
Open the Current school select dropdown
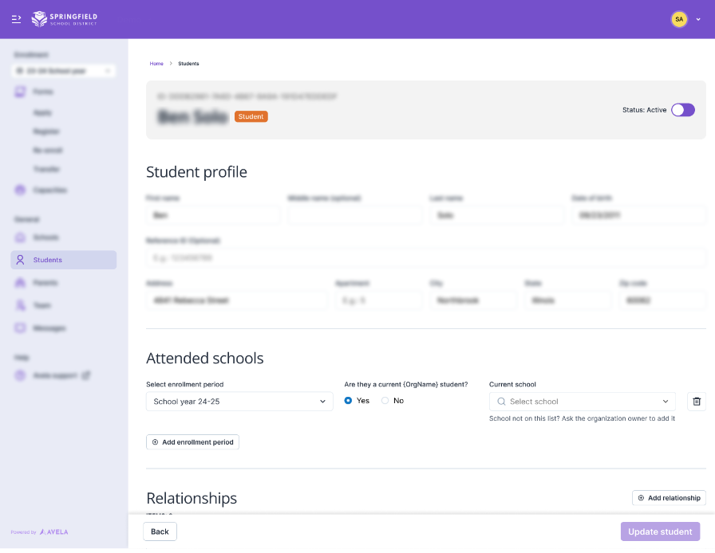coord(582,402)
